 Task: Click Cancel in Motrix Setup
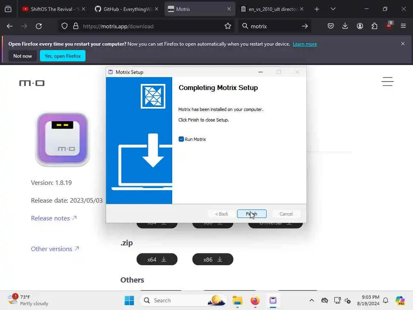pyautogui.click(x=286, y=214)
